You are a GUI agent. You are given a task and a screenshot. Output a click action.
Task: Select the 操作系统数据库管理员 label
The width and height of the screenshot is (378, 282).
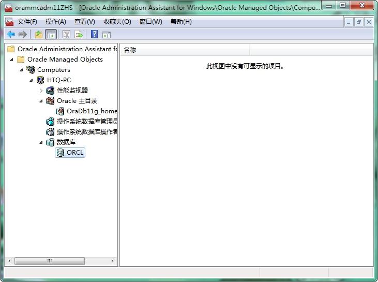[87, 122]
